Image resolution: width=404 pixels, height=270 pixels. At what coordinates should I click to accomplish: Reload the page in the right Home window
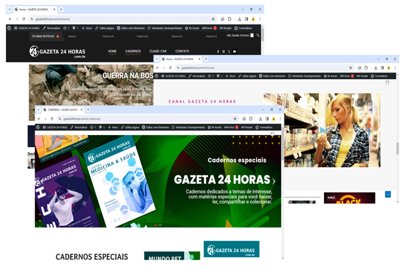(x=170, y=68)
